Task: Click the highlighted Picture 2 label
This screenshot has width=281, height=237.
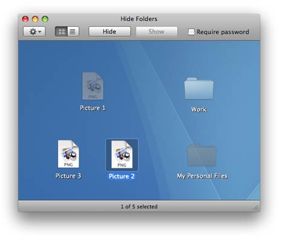Action: pyautogui.click(x=121, y=176)
